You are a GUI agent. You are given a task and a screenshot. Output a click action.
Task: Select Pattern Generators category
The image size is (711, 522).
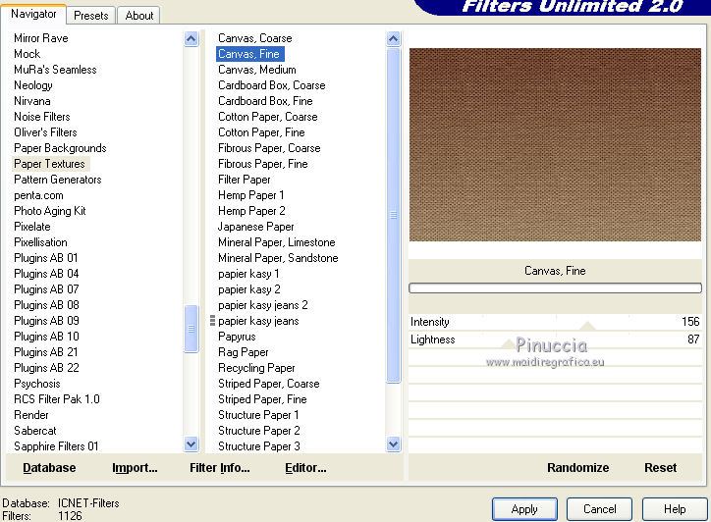[58, 180]
